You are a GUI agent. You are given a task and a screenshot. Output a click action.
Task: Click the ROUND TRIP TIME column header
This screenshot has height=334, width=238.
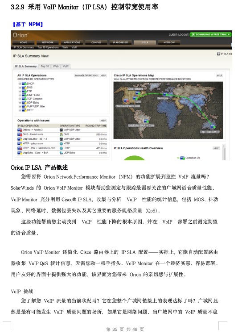pos(96,125)
